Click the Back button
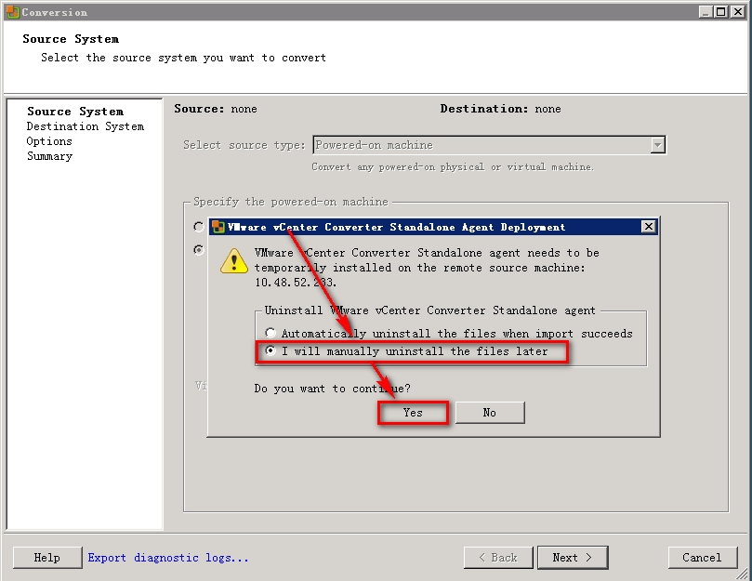This screenshot has width=752, height=581. coord(498,558)
